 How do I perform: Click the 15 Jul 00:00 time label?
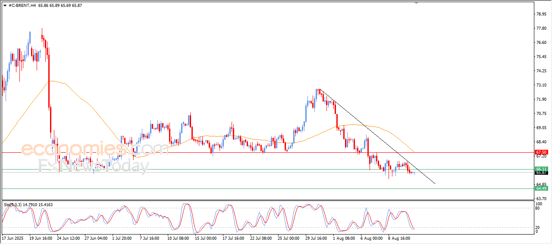click(x=207, y=238)
